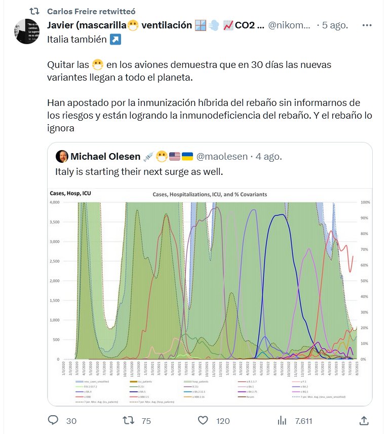
Task: Open tweet analytics via views icon
Action: (282, 420)
